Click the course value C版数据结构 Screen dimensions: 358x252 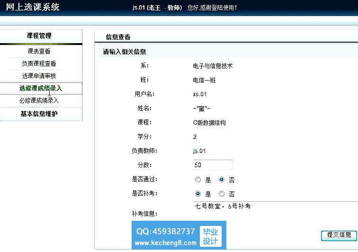click(209, 123)
